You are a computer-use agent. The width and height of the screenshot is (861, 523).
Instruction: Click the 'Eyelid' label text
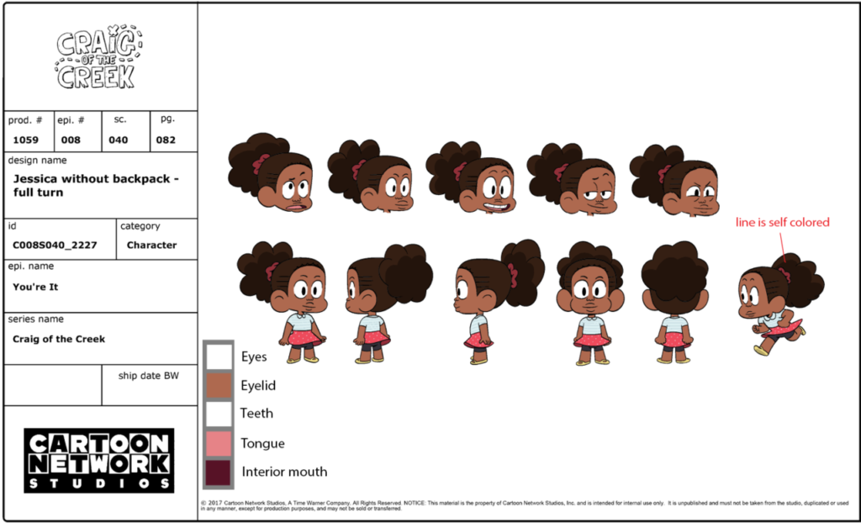pyautogui.click(x=258, y=386)
